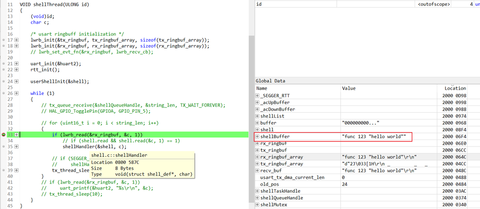This screenshot has width=480, height=209.
Task: Remove the red breakpoint on line 33
Action: pos(3,135)
